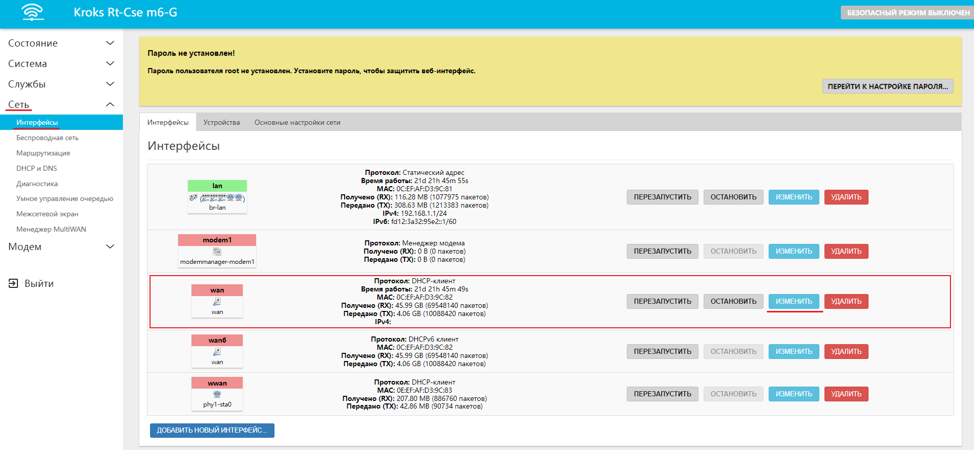Click the wan6 interface ethernet icon
Screen dimensions: 974x450
[217, 352]
